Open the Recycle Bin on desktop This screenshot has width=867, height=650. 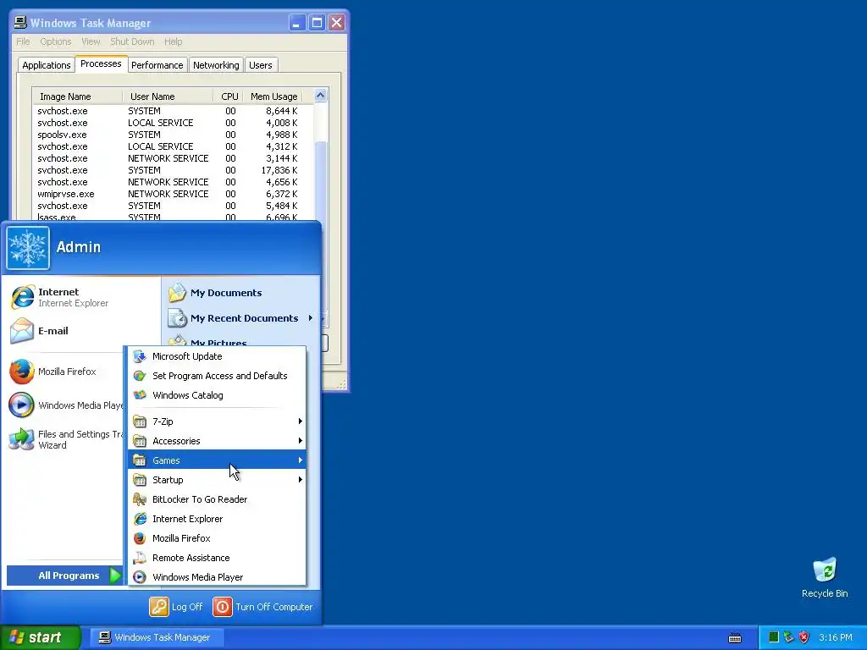coord(825,578)
